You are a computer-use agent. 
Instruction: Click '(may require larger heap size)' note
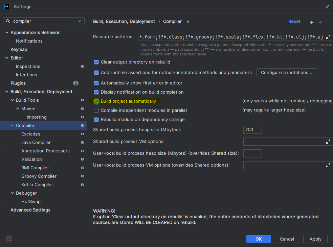pyautogui.click(x=274, y=110)
